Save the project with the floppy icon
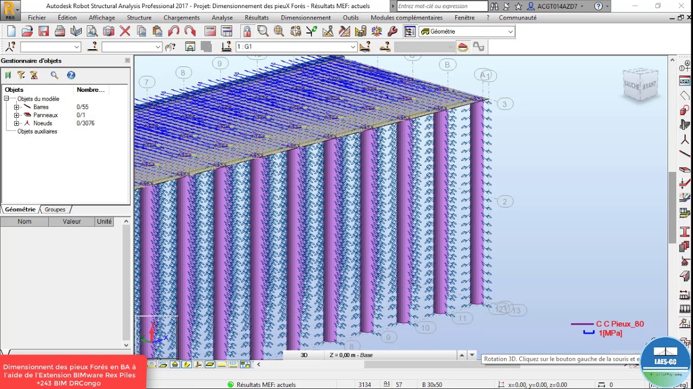Image resolution: width=693 pixels, height=389 pixels. [x=43, y=31]
